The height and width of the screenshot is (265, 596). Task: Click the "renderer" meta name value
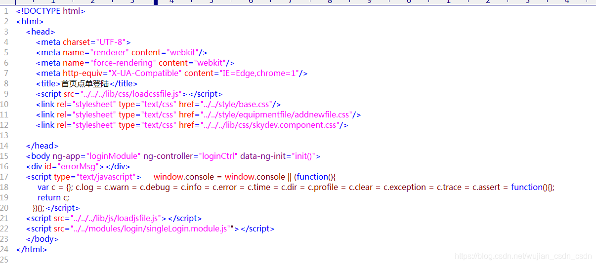pyautogui.click(x=110, y=52)
